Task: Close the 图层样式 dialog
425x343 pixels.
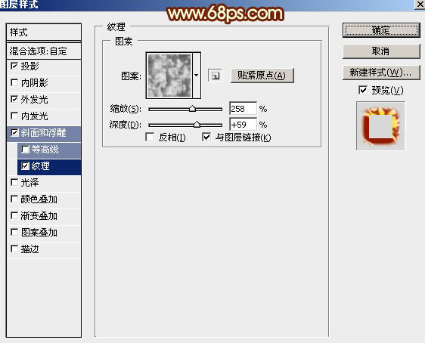Action: pos(420,5)
